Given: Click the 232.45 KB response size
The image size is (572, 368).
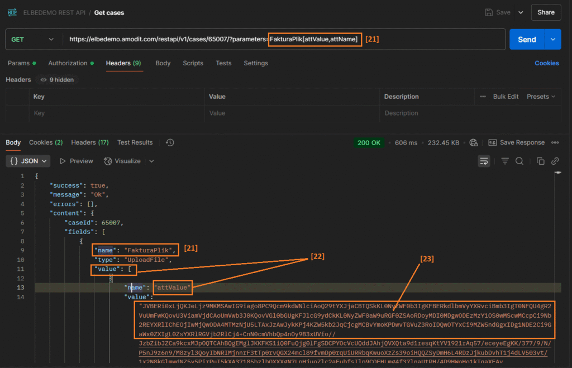Looking at the screenshot, I should (443, 142).
